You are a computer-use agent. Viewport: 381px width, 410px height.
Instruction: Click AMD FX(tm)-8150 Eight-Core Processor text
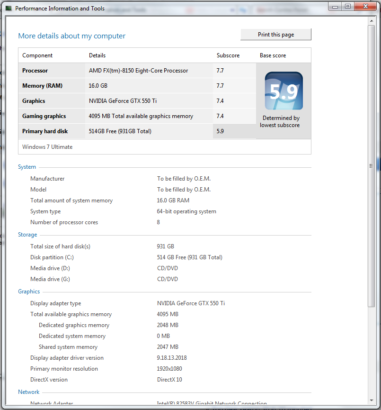[x=138, y=71]
